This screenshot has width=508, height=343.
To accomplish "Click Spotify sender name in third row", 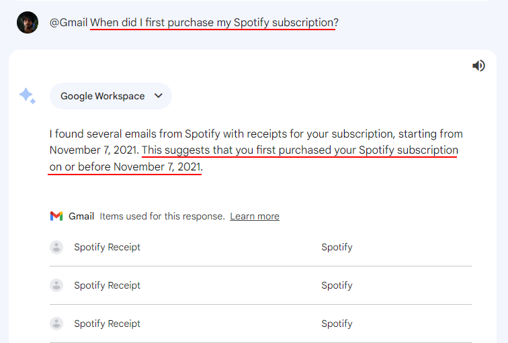I will click(337, 324).
